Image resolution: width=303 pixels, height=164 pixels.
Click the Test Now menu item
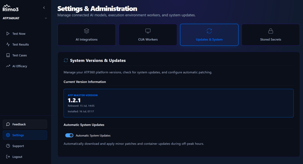pyautogui.click(x=25, y=33)
